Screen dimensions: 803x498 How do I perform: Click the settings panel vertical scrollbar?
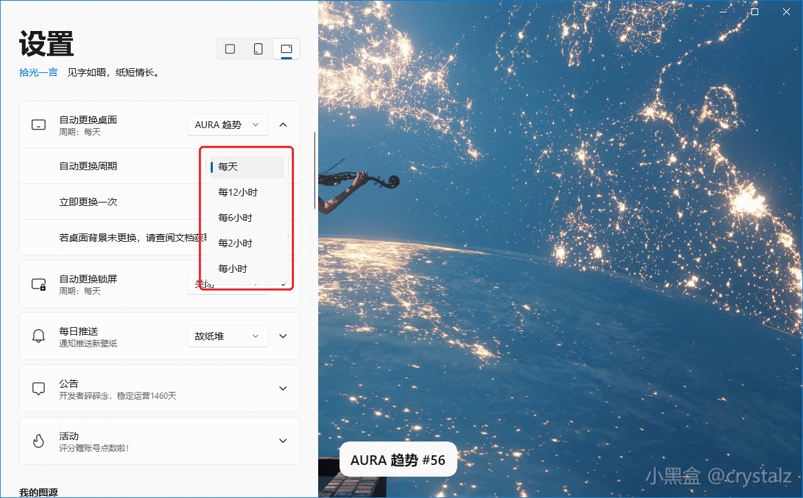point(315,171)
